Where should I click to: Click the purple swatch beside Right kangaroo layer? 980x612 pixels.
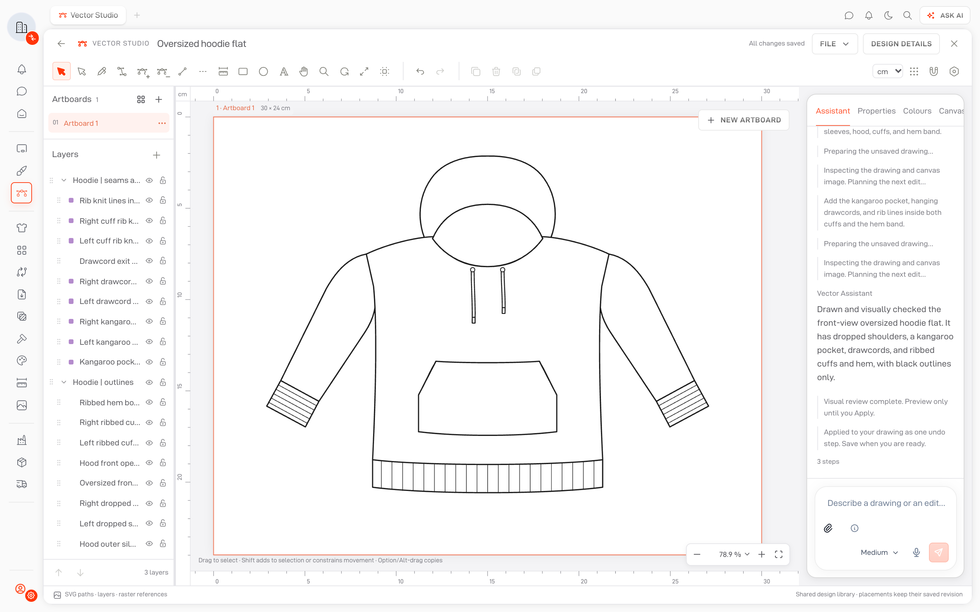click(71, 321)
